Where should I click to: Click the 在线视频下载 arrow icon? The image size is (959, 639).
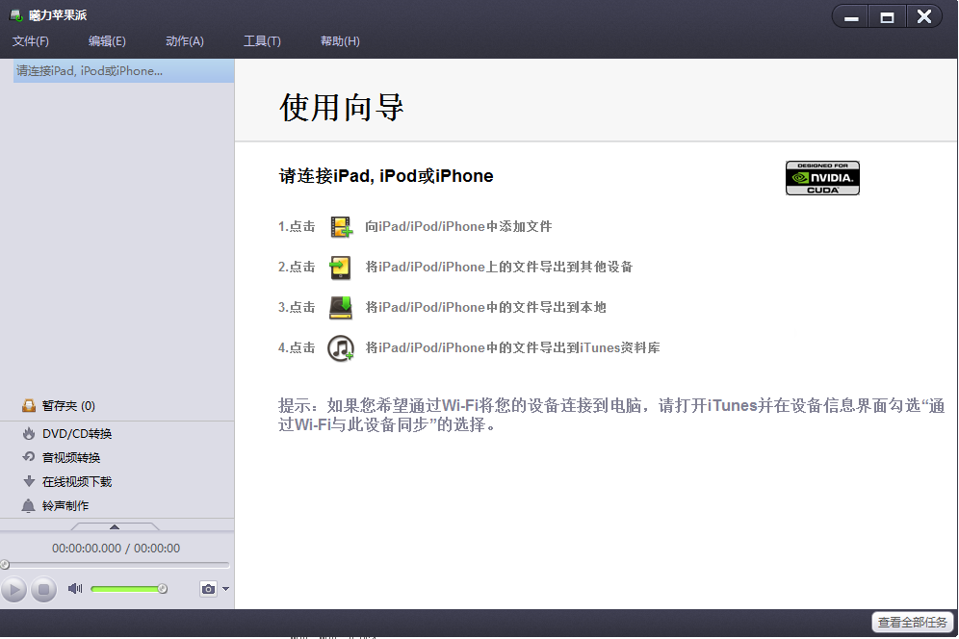[29, 481]
